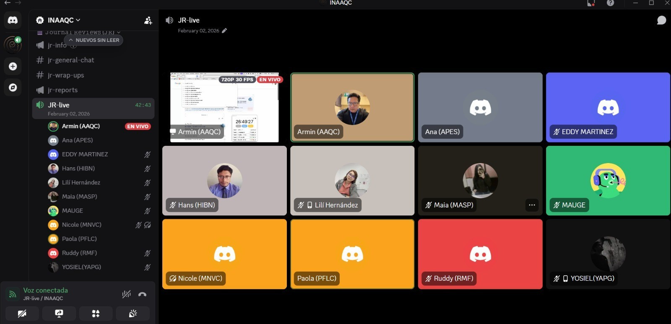Open more options on Maia's tile
Viewport: 671px width, 324px height.
click(532, 205)
